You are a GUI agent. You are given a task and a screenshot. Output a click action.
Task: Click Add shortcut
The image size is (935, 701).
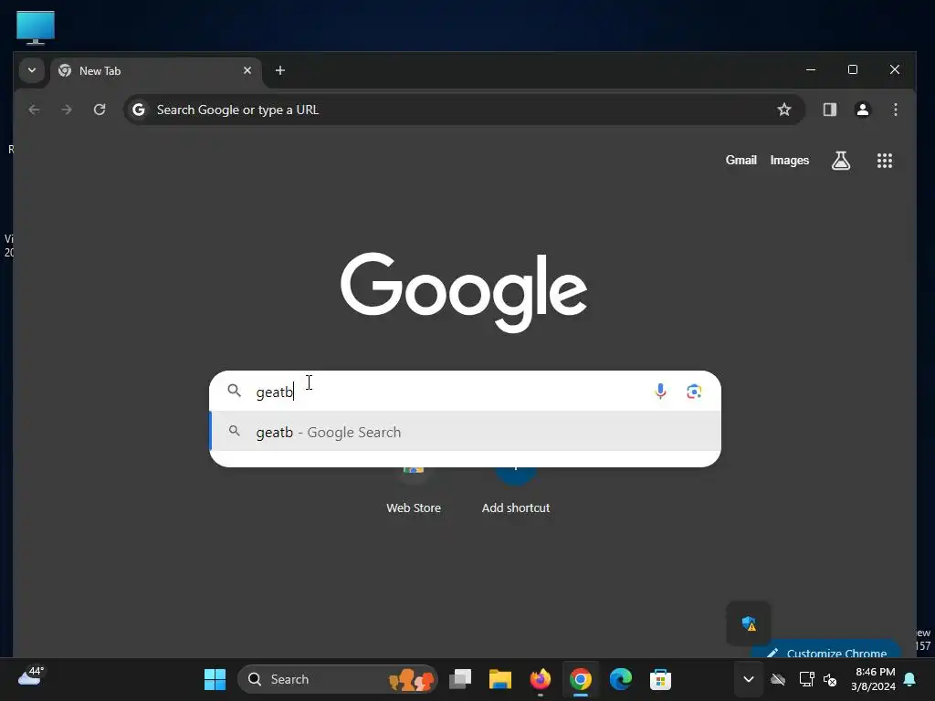516,490
